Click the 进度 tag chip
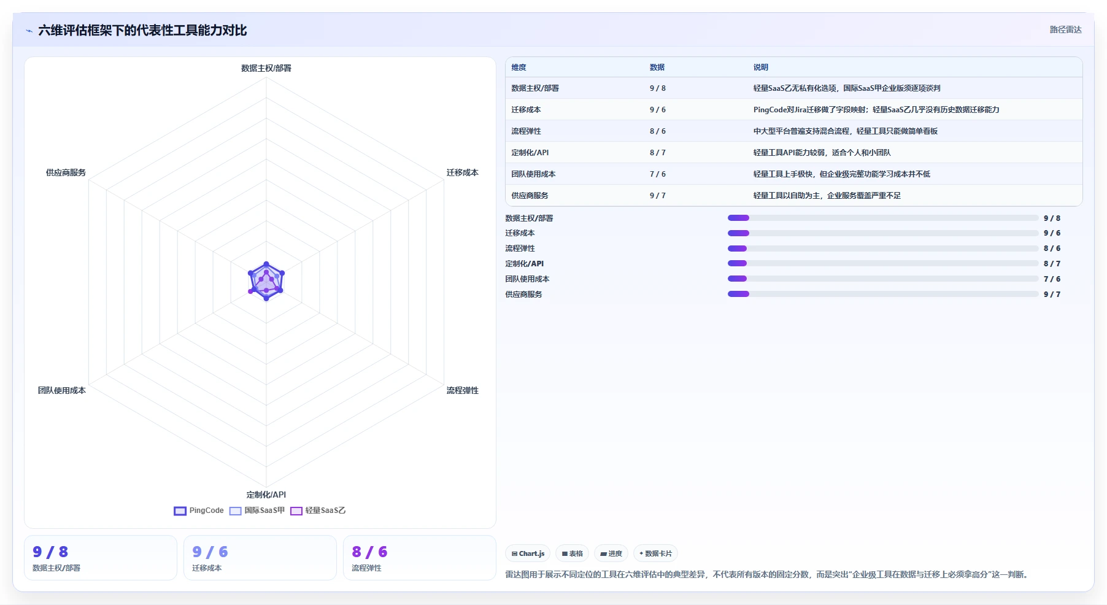Image resolution: width=1107 pixels, height=605 pixels. pos(611,553)
